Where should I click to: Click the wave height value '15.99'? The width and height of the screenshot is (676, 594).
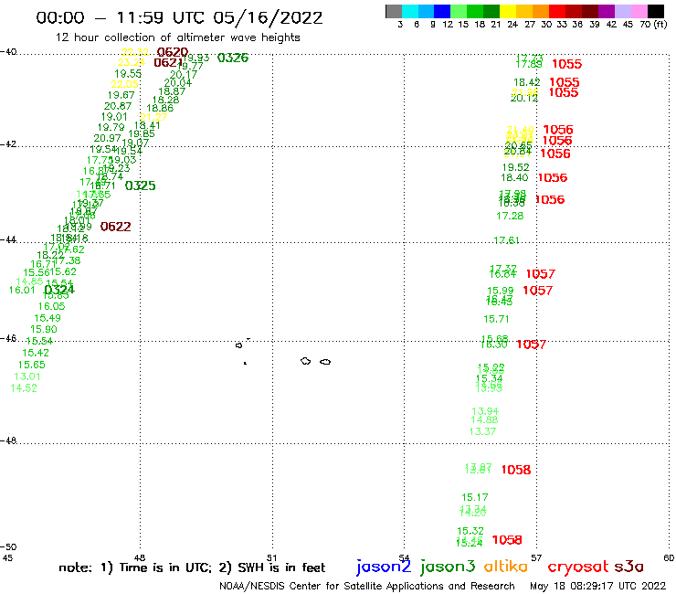[500, 292]
